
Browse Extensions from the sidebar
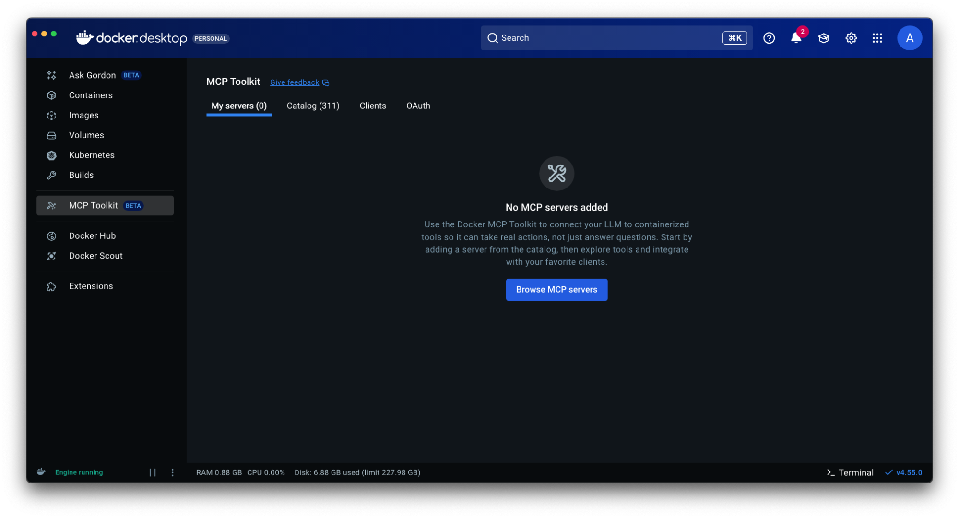pyautogui.click(x=91, y=286)
